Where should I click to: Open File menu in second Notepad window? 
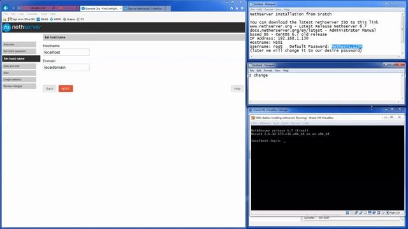252,71
